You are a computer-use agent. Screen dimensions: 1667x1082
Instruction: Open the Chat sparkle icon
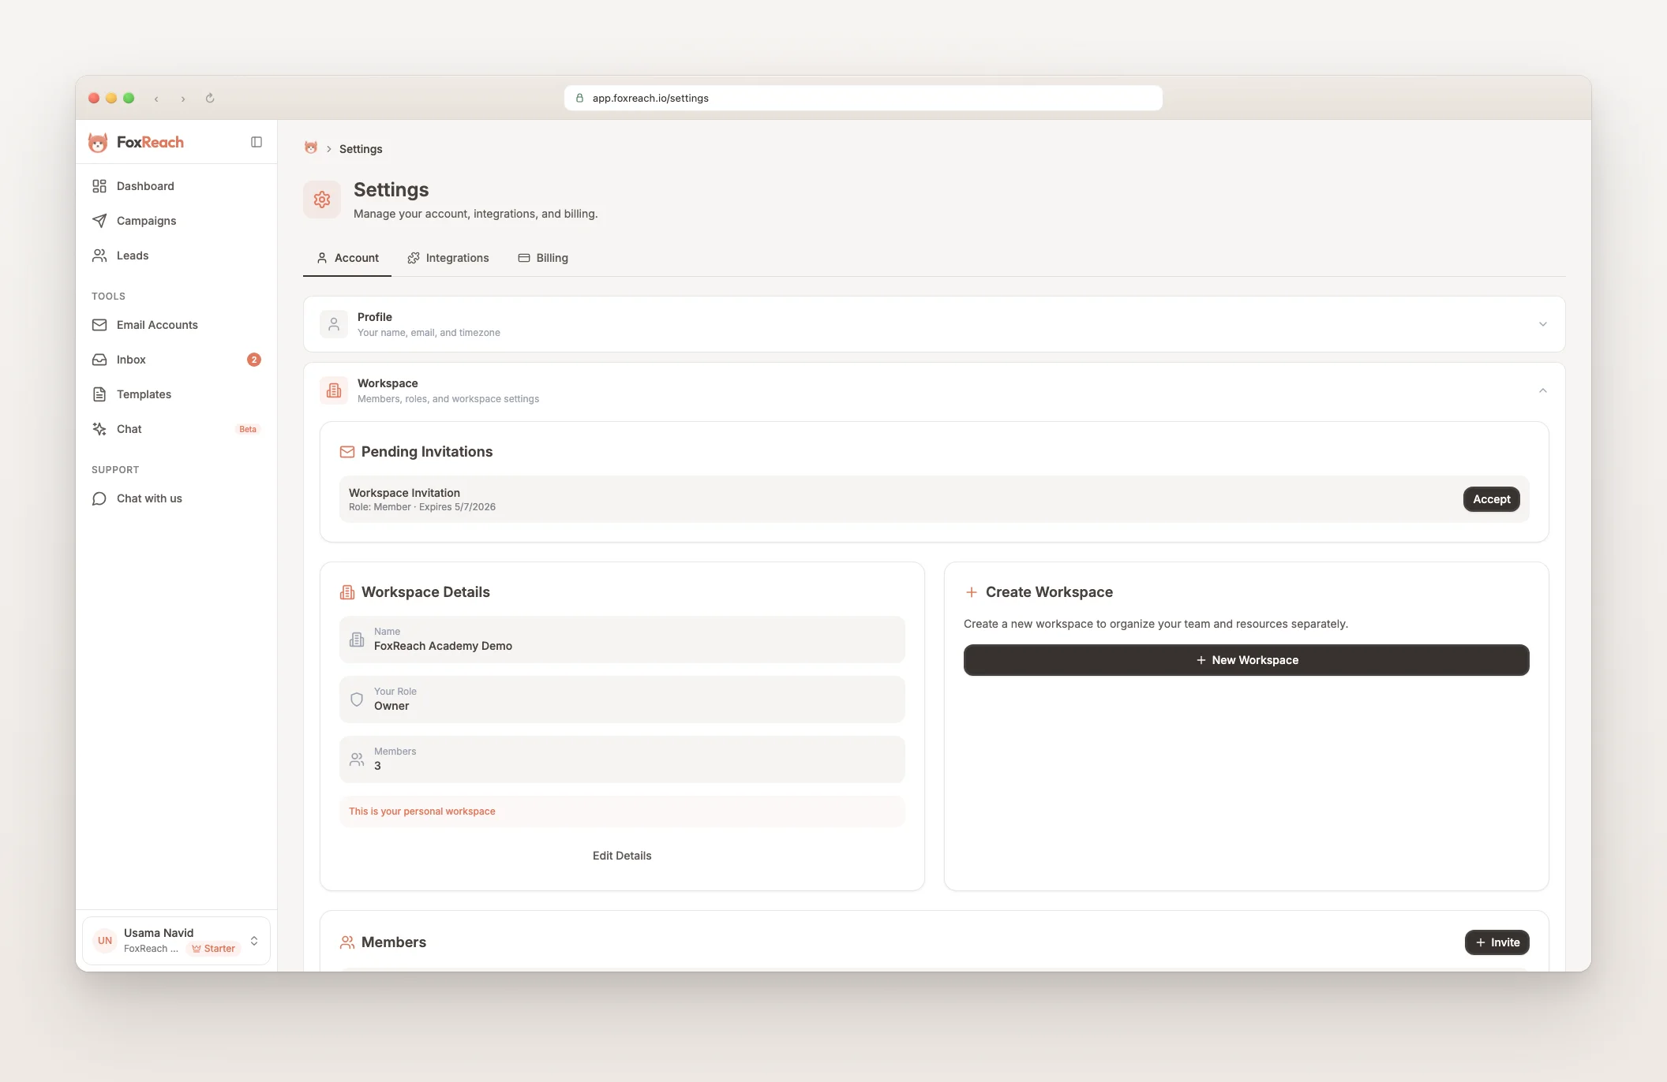[99, 429]
